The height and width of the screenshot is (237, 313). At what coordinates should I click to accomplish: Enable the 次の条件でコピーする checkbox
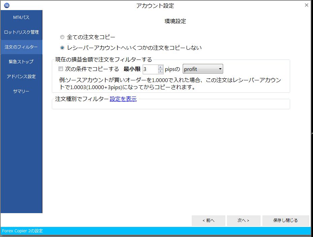coord(61,69)
